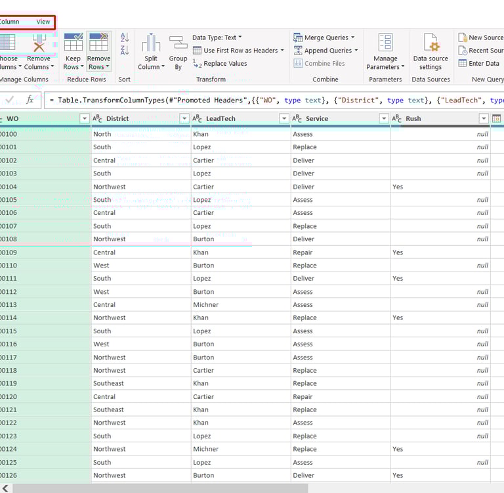Image resolution: width=504 pixels, height=493 pixels.
Task: Click the Keep Rows icon
Action: [73, 43]
